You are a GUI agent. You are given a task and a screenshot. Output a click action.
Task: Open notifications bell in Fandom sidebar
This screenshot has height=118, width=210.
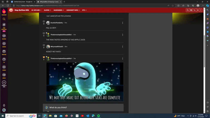4,106
